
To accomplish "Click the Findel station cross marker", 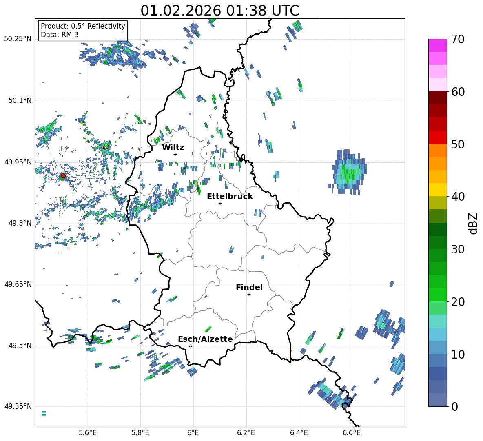I will [x=249, y=294].
